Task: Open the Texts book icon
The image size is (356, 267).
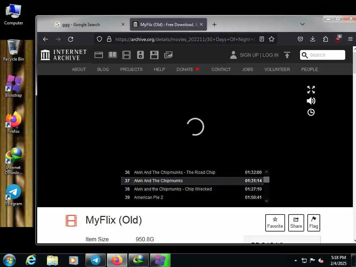Action: tap(113, 55)
